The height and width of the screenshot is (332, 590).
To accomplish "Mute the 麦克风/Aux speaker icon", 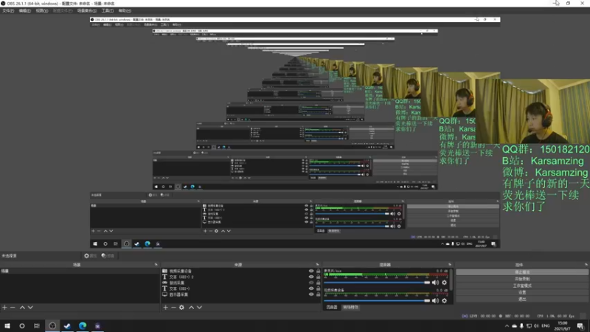I will [435, 283].
